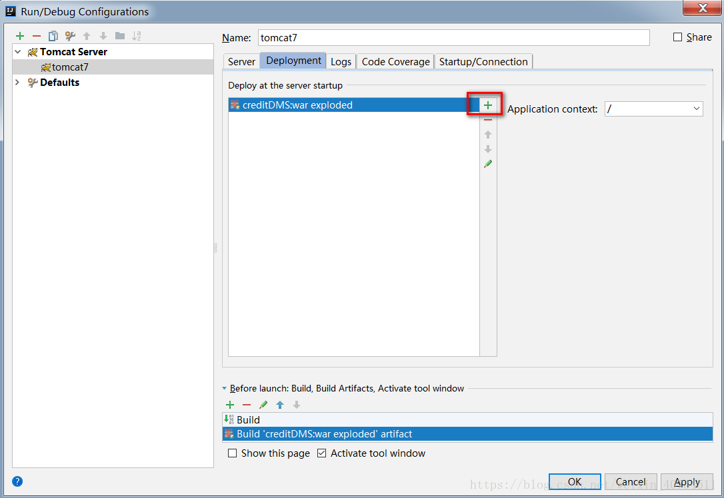Click the Name input field
724x498 pixels.
(x=453, y=38)
